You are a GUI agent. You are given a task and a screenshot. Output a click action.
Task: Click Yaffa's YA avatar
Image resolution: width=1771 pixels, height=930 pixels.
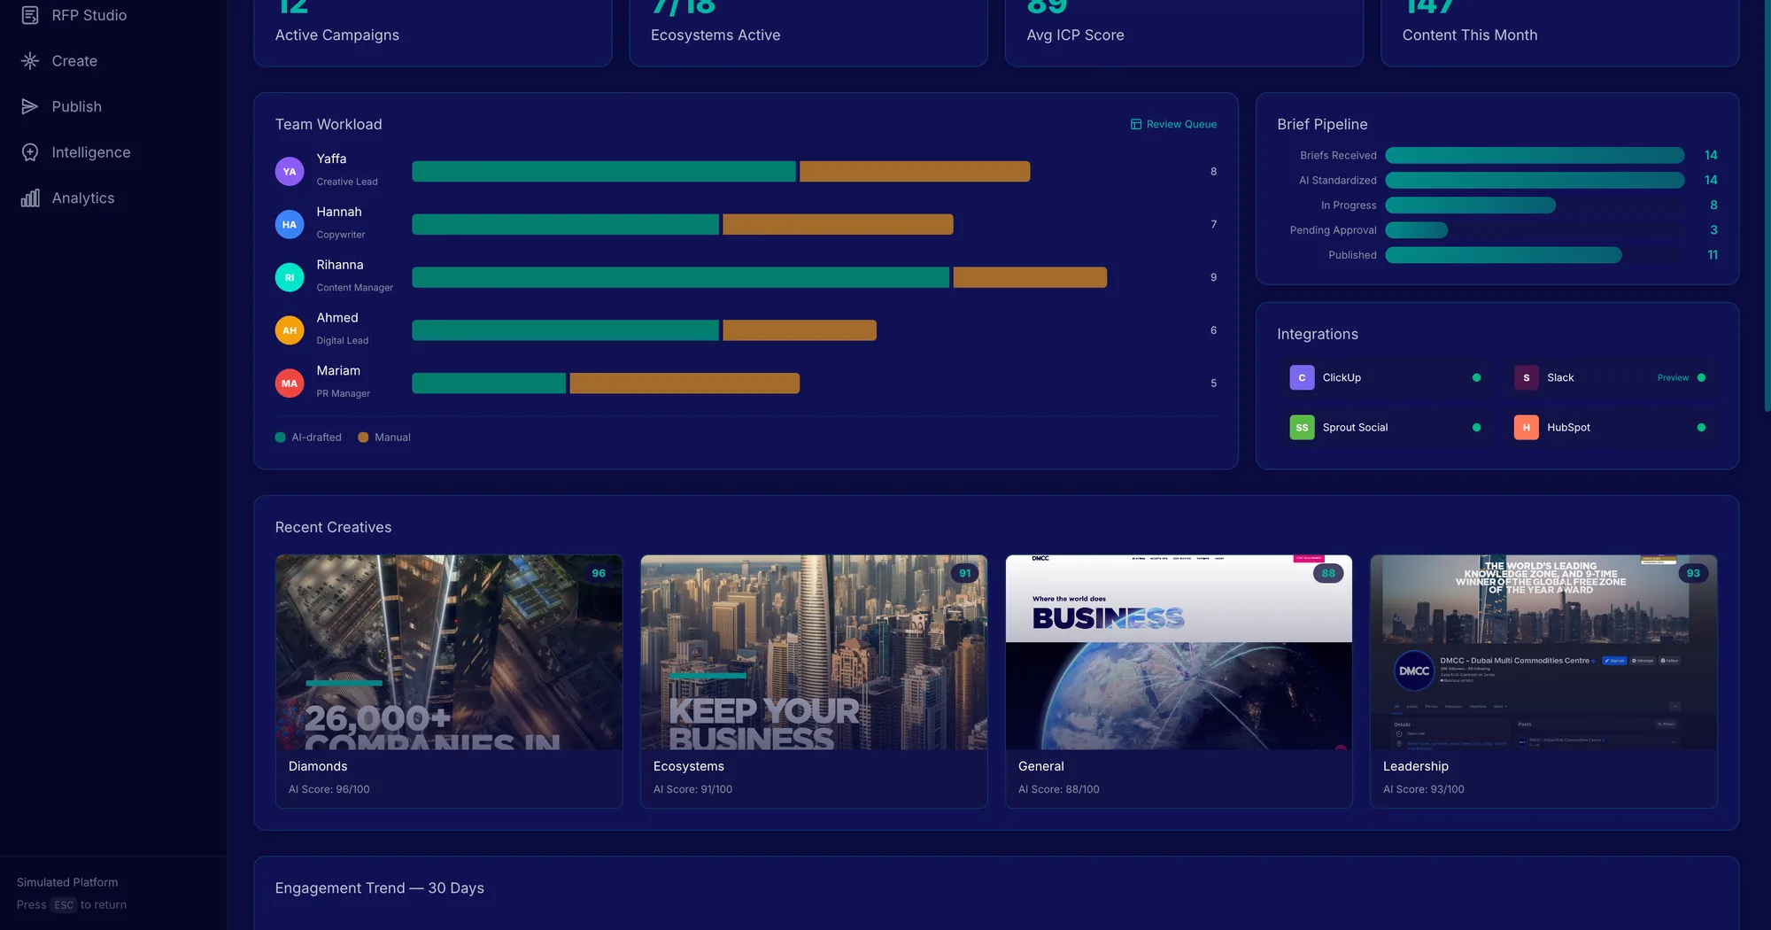(290, 171)
